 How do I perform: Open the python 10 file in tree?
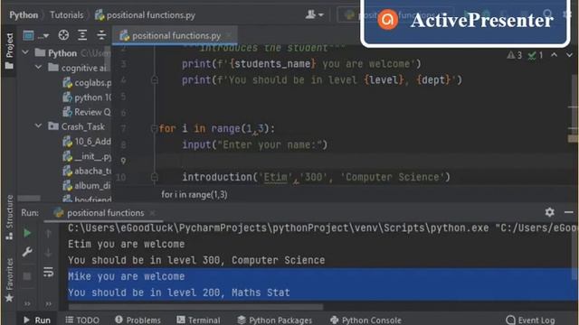[x=87, y=97]
